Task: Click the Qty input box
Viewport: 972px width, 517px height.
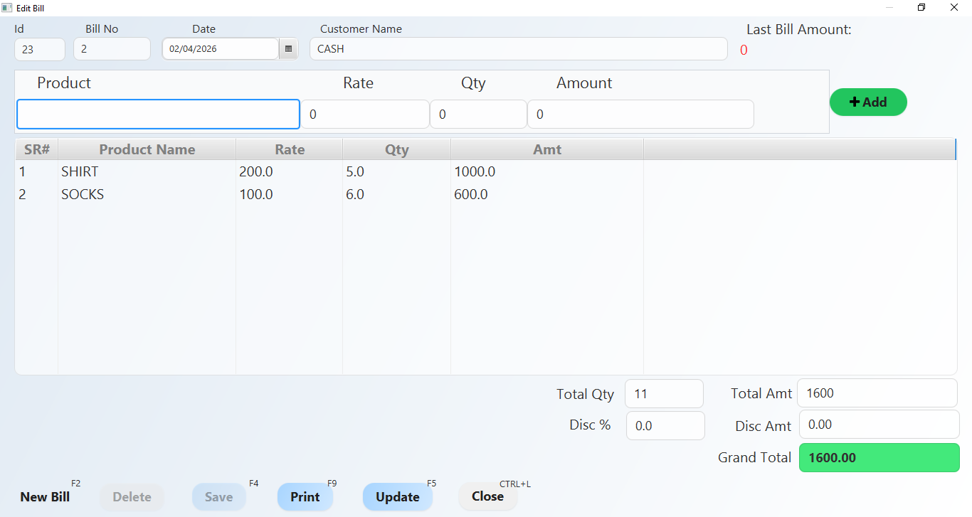Action: [x=478, y=114]
